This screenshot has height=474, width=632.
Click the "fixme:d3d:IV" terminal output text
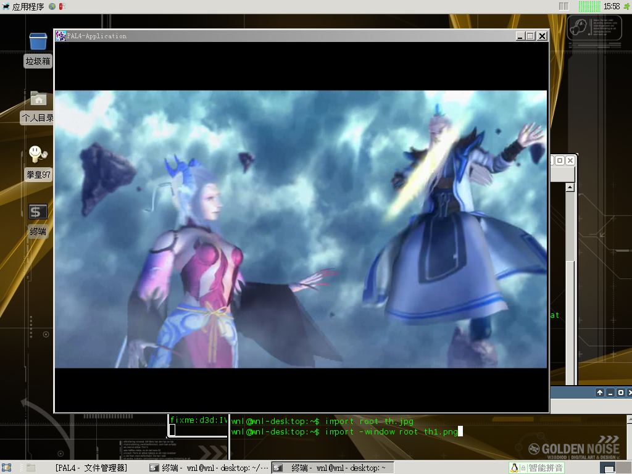(198, 420)
